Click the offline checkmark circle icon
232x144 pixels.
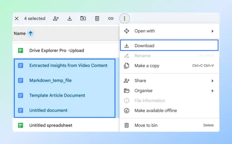(127, 110)
